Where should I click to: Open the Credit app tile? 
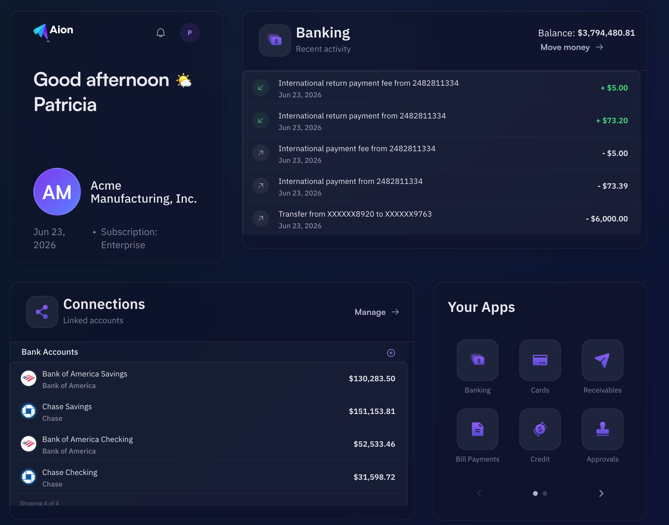pyautogui.click(x=540, y=429)
